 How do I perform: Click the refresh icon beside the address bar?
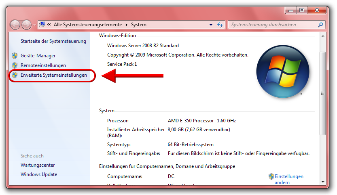point(220,25)
